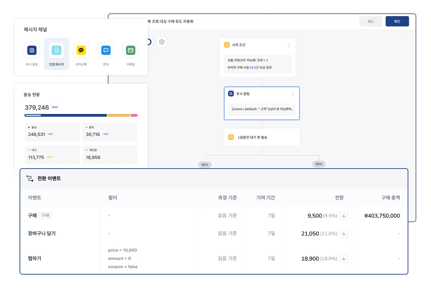This screenshot has height=288, width=431.
Task: Open 시작 조건 node options menu
Action: (x=288, y=45)
